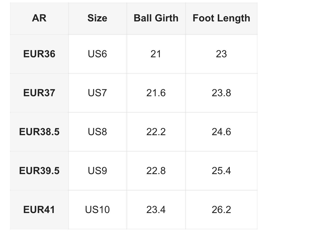This screenshot has width=313, height=235.
Task: Click the US7 size cell
Action: point(97,93)
